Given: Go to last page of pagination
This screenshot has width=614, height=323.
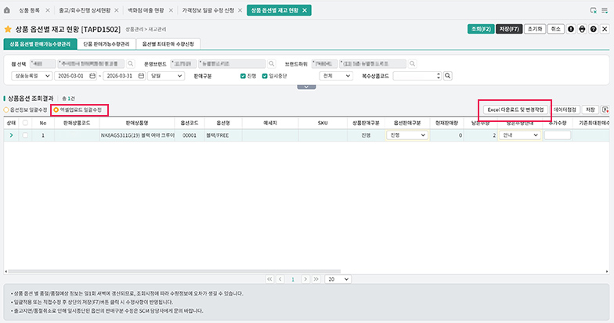Looking at the screenshot, I should [316, 279].
